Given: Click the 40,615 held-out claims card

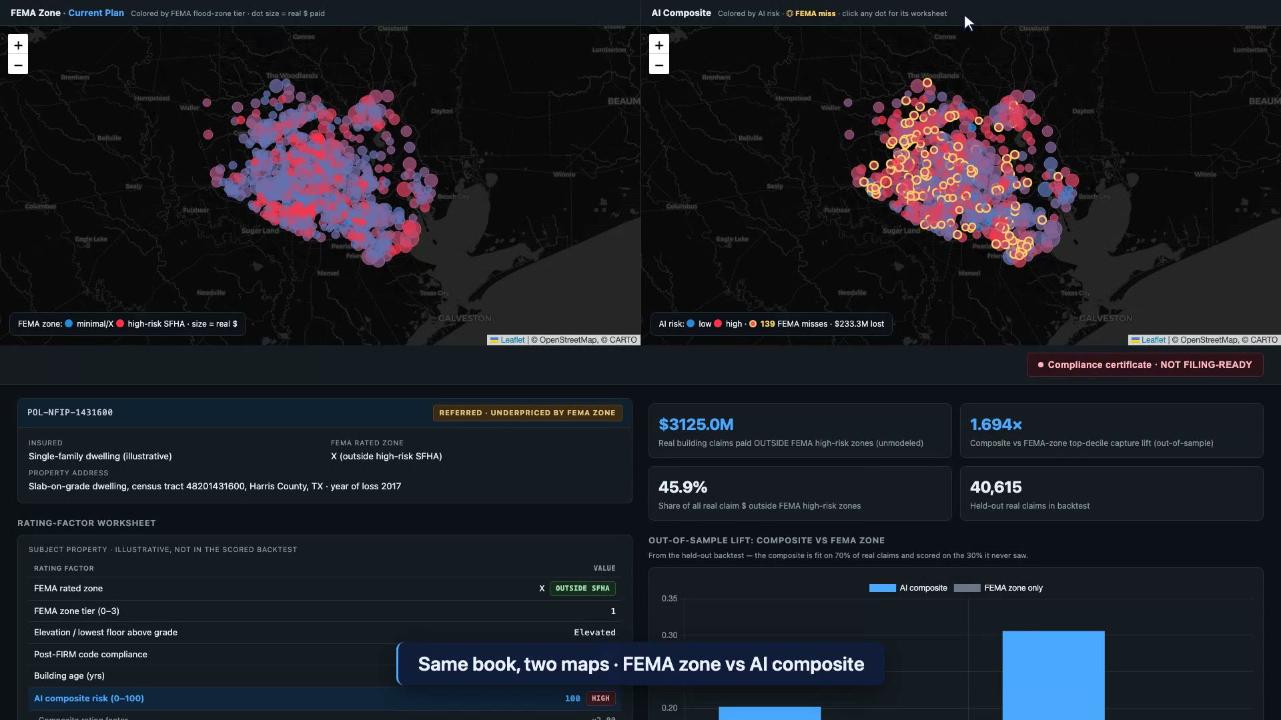Looking at the screenshot, I should [x=1111, y=493].
